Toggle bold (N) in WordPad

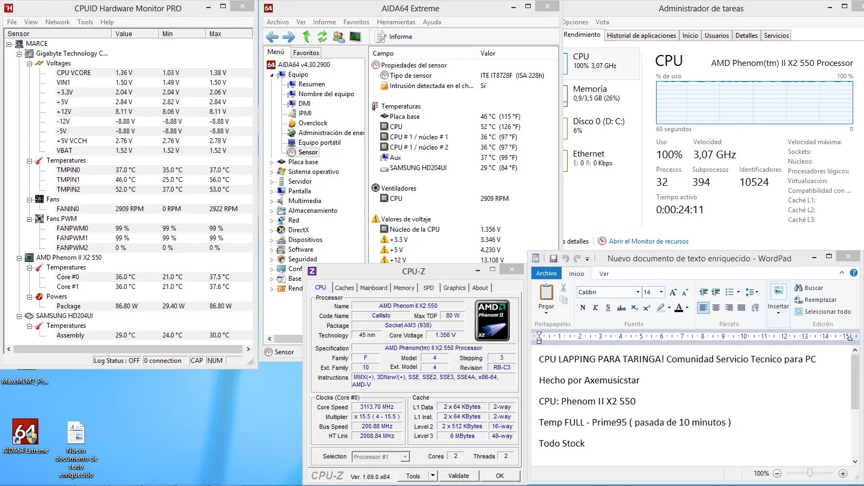583,308
